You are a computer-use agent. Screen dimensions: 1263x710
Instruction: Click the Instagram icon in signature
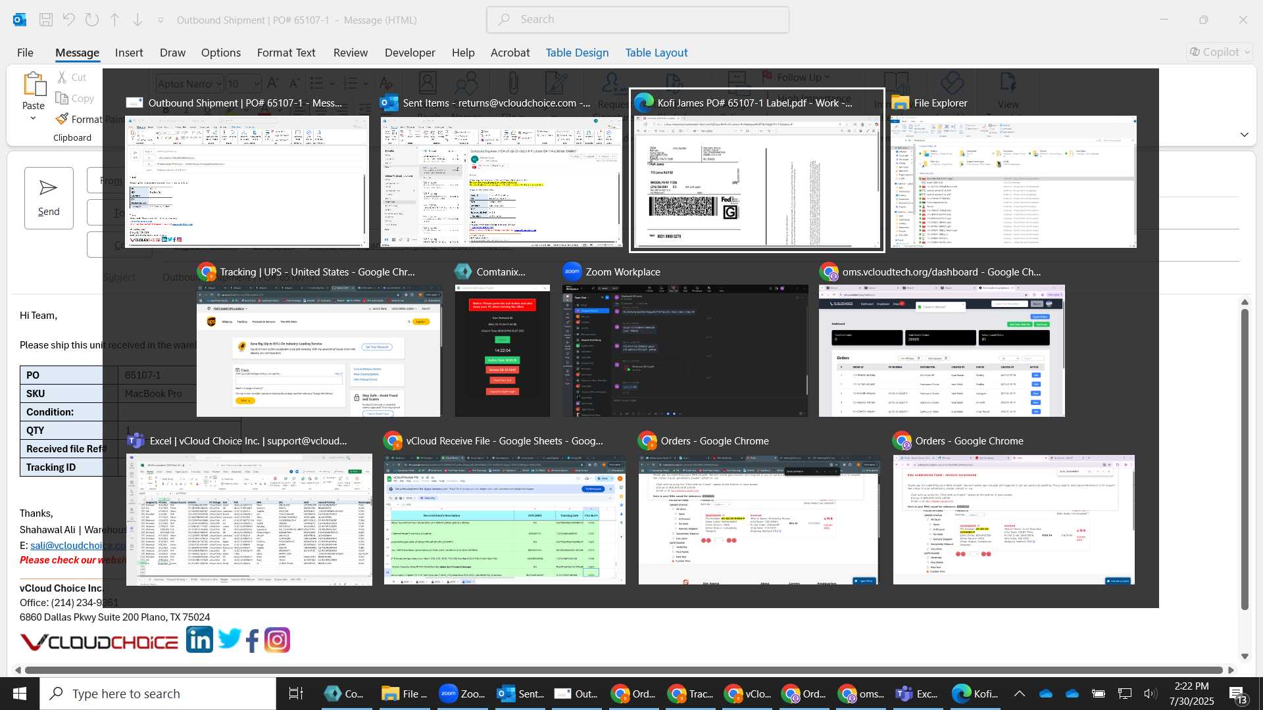pyautogui.click(x=277, y=640)
